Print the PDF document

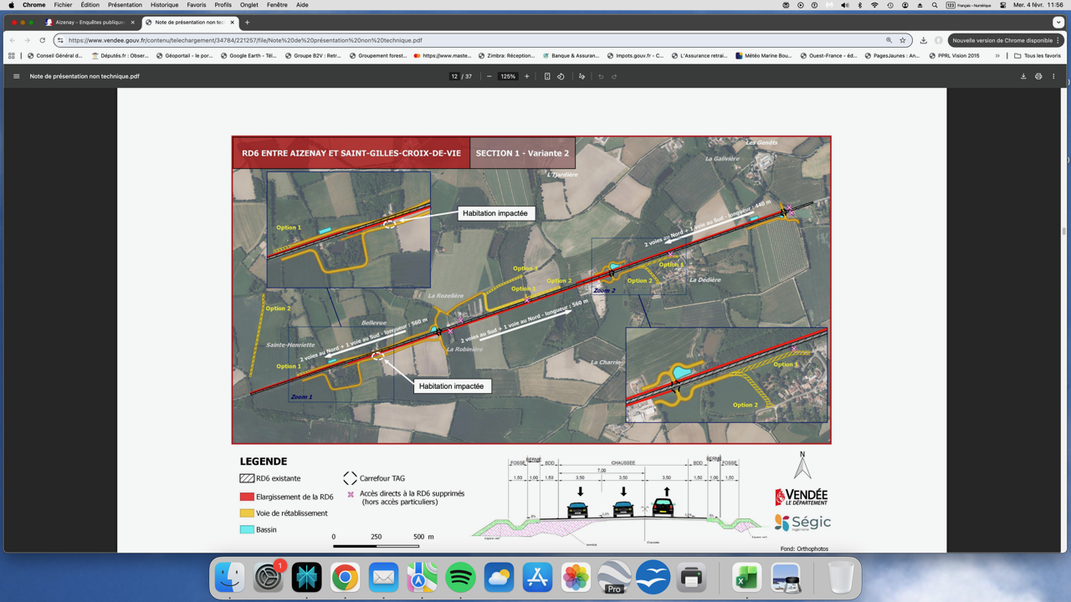coord(1038,76)
